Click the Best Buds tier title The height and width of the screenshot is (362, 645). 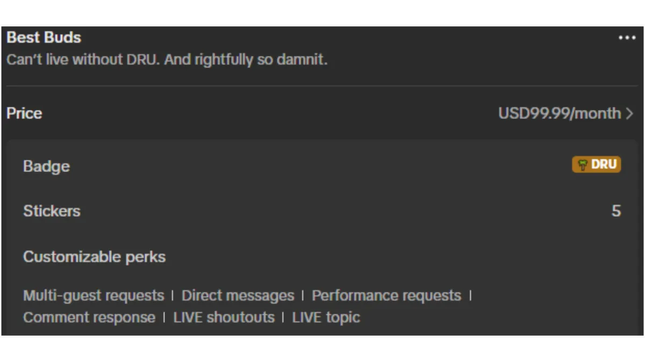coord(44,38)
